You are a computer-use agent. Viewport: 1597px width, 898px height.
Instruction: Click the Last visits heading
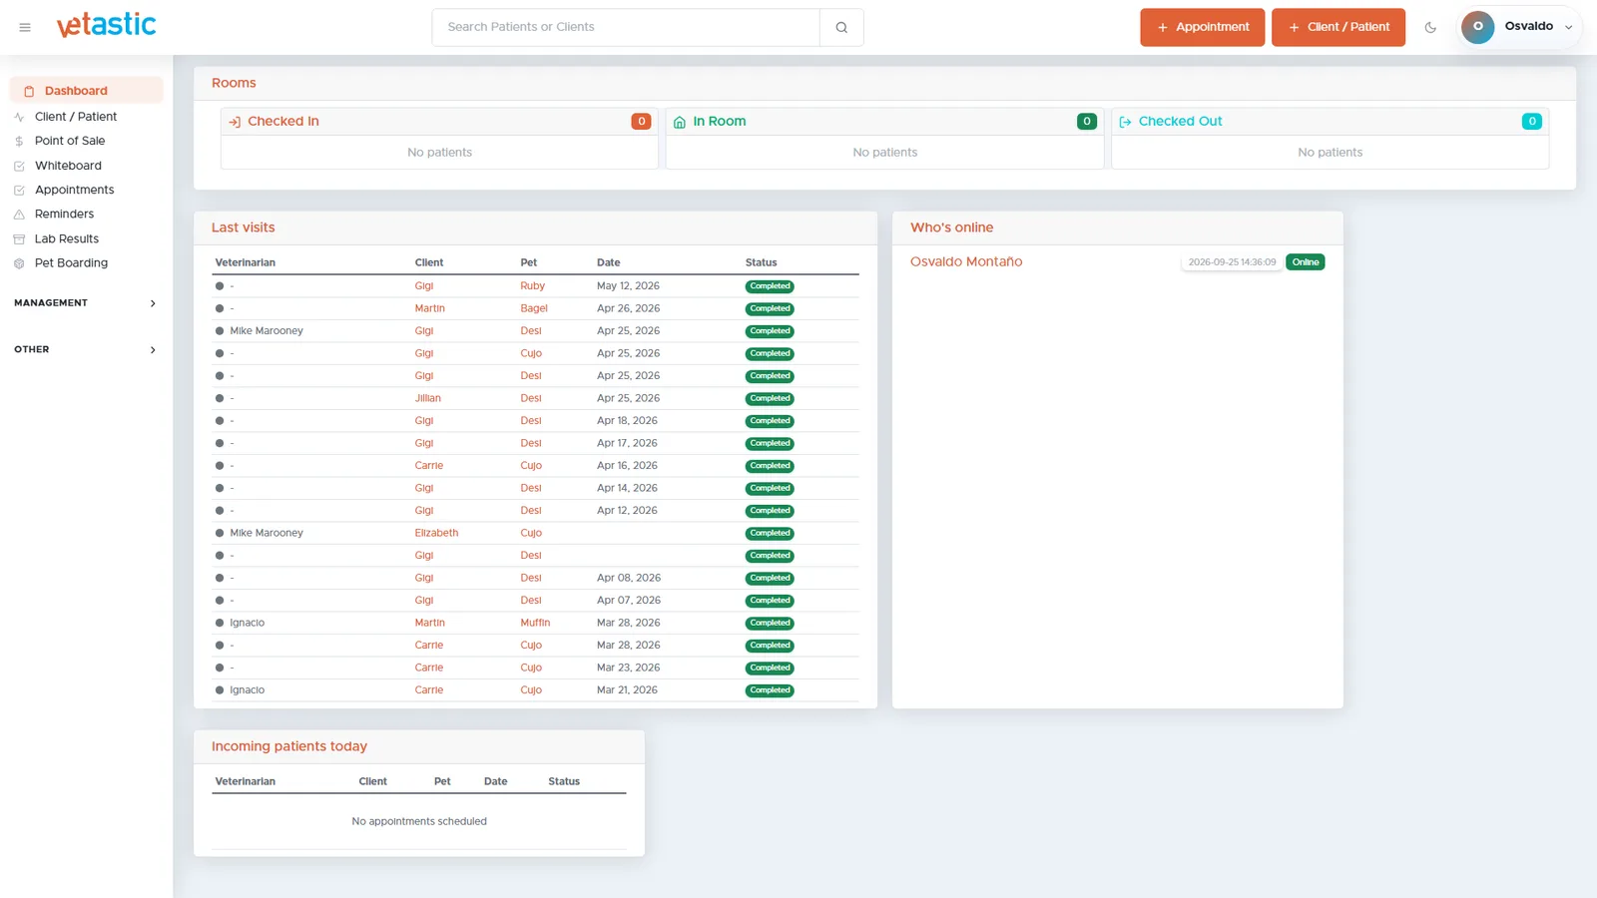pyautogui.click(x=243, y=227)
